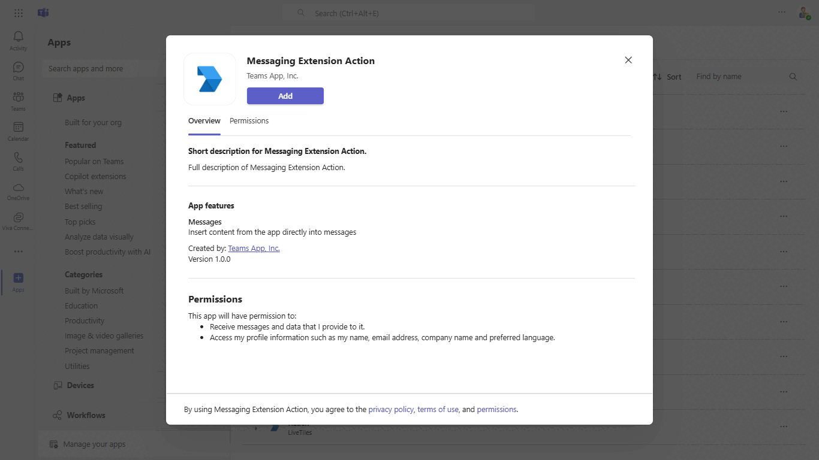
Task: Sort the app list
Action: (x=667, y=77)
